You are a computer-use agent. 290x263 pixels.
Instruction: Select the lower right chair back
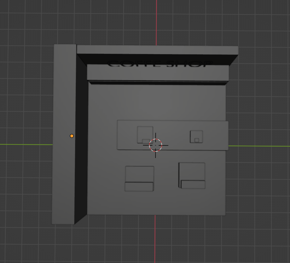(x=192, y=171)
